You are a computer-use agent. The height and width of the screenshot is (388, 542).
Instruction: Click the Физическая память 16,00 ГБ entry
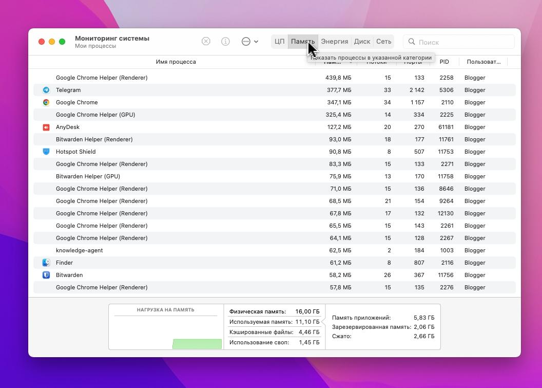[x=275, y=311]
